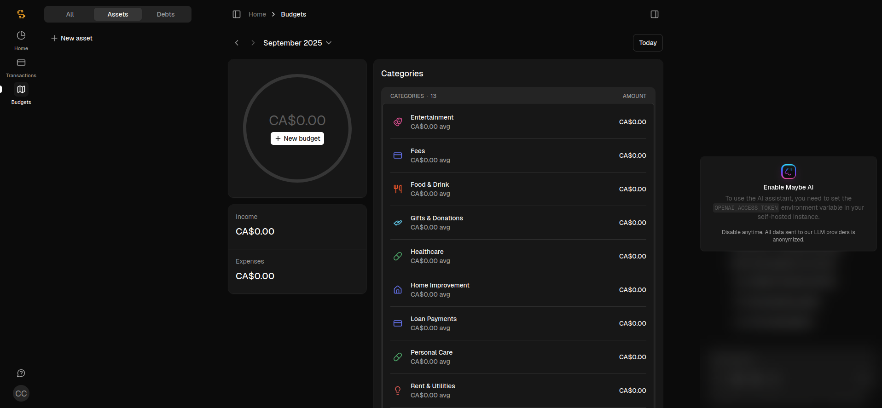This screenshot has height=408, width=882.
Task: Toggle the left sidebar panel icon
Action: [x=237, y=14]
